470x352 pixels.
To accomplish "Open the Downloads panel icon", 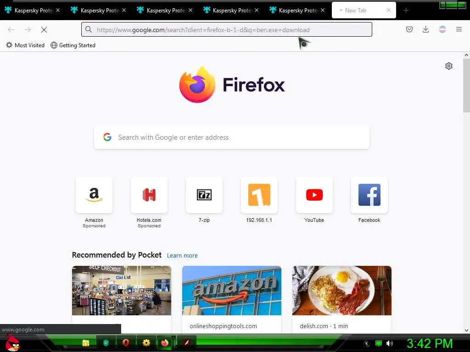I will coord(425,29).
